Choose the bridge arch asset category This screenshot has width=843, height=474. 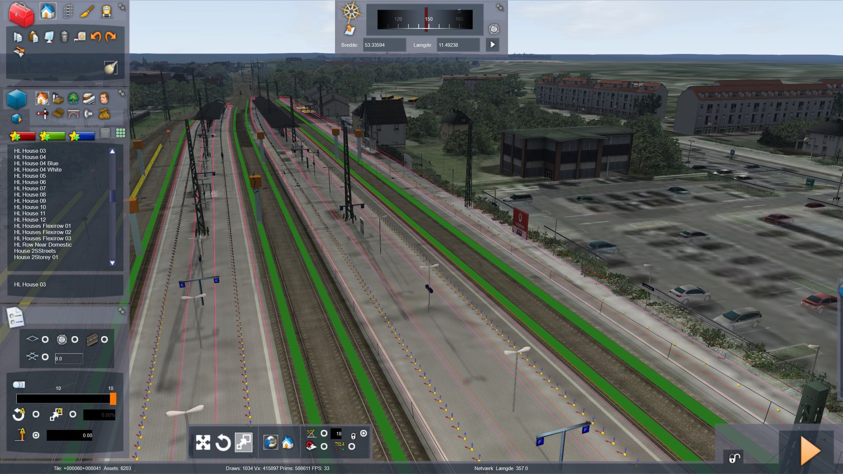pos(73,114)
